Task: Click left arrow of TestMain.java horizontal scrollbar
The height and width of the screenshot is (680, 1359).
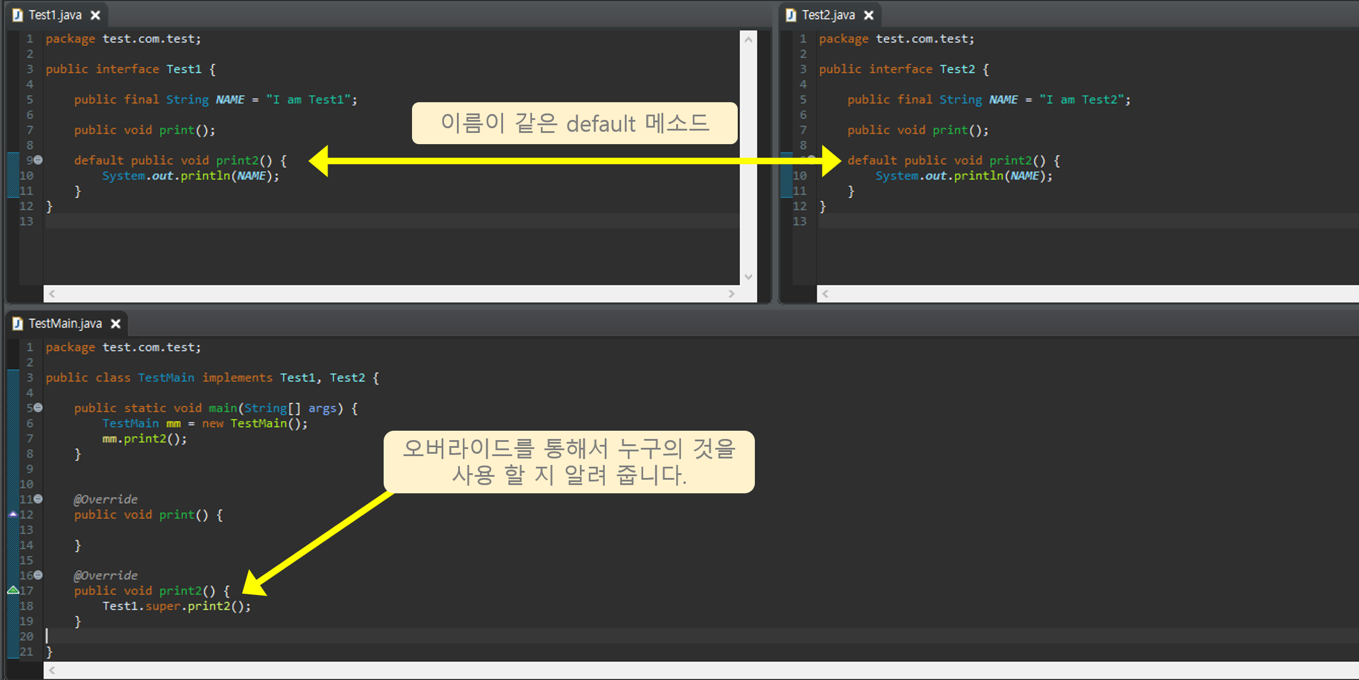Action: coord(52,671)
